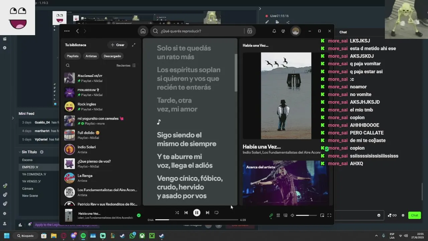Go to Spotify Home
Image resolution: width=428 pixels, height=241 pixels.
pos(143,31)
